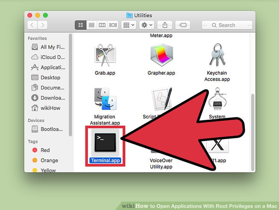Open Downloads folder in sidebar
The width and height of the screenshot is (279, 210).
[x=48, y=98]
